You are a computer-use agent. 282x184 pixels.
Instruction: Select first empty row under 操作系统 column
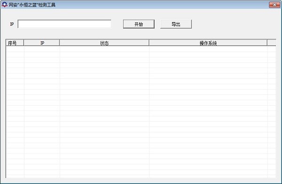(x=208, y=49)
